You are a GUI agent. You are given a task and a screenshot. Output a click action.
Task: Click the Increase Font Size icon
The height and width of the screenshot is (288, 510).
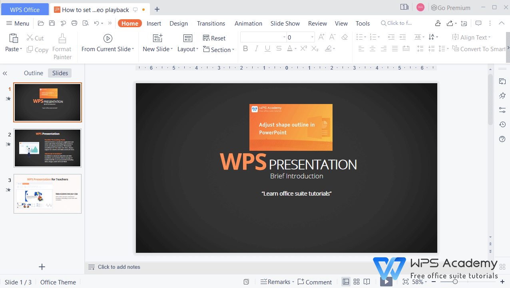coord(321,37)
